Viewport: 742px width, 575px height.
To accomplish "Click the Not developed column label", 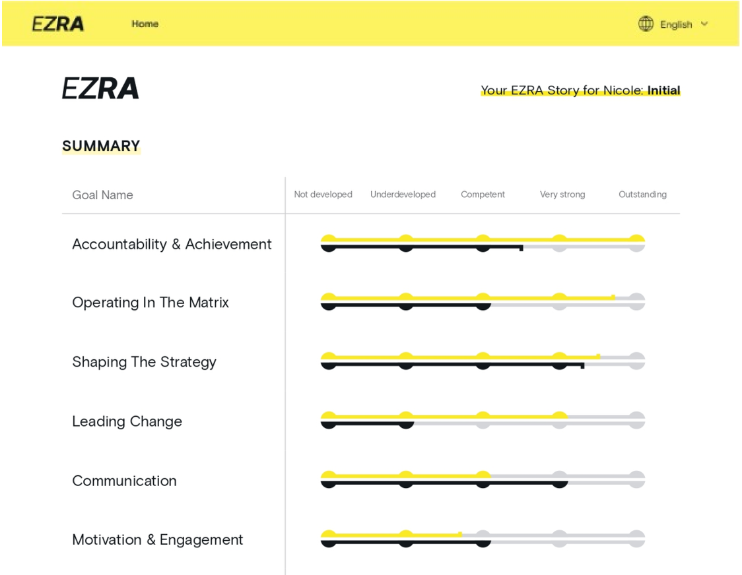I will 323,195.
